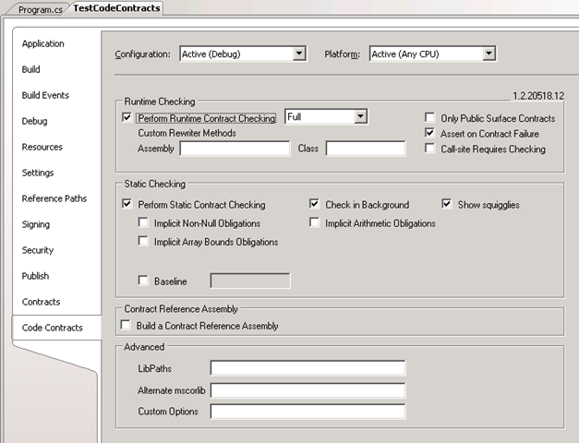Open the Reference Paths page
This screenshot has width=579, height=443.
pos(54,198)
